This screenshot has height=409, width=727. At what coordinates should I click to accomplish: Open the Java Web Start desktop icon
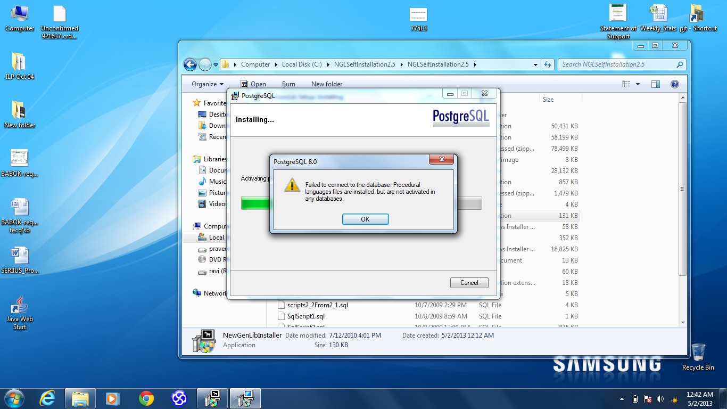[x=20, y=313]
